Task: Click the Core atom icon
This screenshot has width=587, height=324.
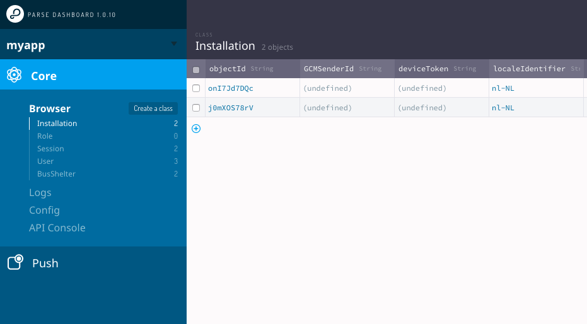Action: click(x=15, y=75)
